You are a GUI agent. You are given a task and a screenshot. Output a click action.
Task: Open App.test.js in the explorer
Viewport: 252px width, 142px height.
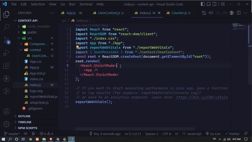(x=37, y=73)
